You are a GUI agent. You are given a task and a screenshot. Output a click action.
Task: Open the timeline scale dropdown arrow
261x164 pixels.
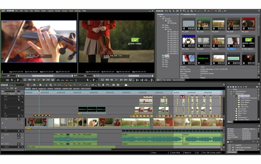pyautogui.click(x=18, y=94)
